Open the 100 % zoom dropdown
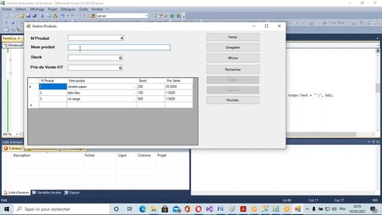 [17, 134]
